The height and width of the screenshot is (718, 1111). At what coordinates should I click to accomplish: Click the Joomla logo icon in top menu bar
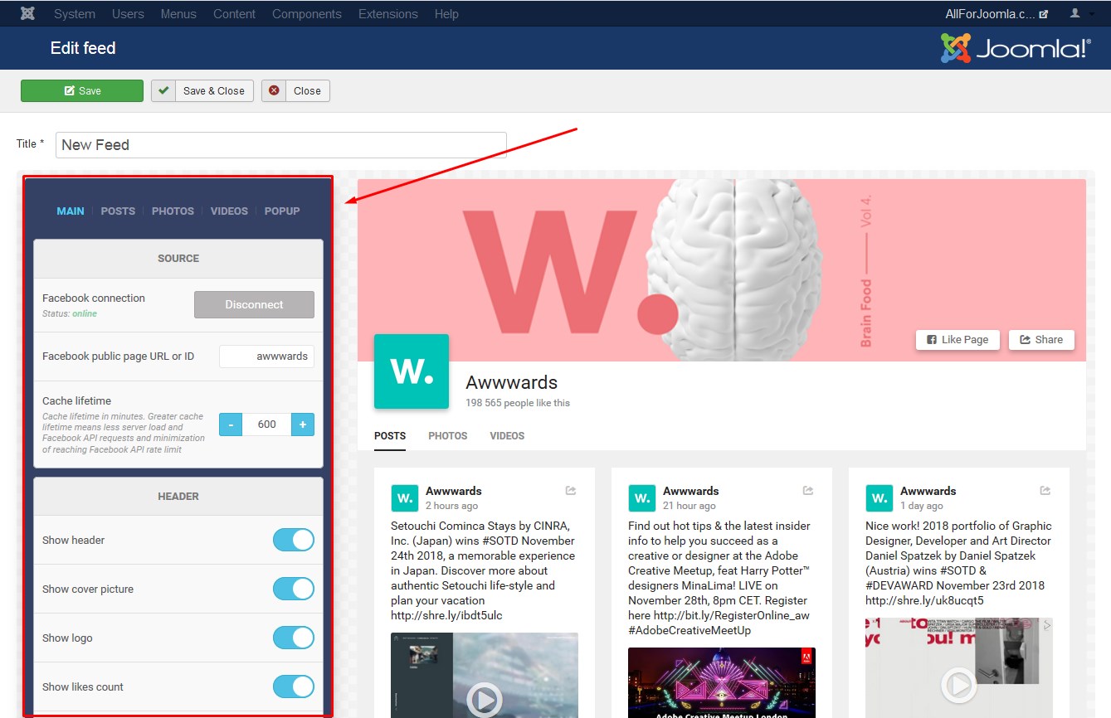(x=28, y=14)
